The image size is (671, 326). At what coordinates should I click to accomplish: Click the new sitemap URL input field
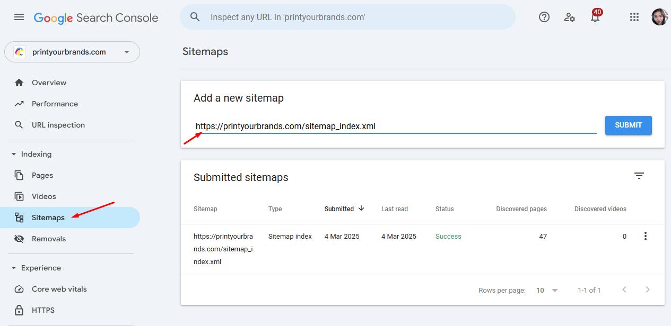(395, 126)
